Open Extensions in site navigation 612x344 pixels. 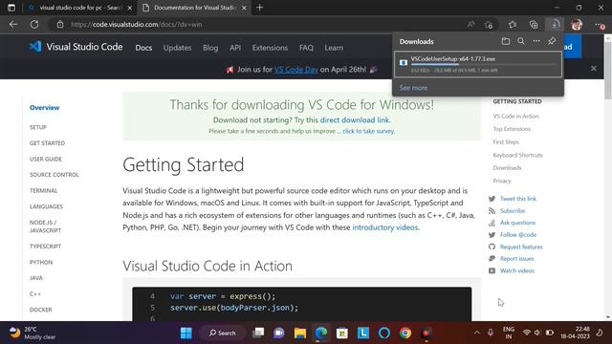(270, 48)
